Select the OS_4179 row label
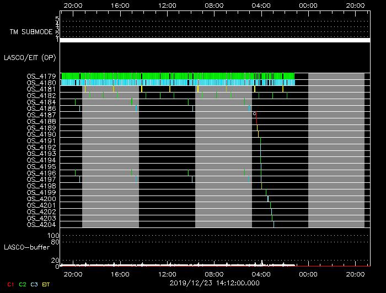 [x=41, y=76]
